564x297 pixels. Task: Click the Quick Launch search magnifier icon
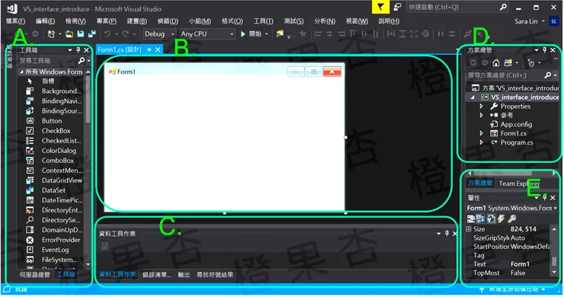tap(503, 7)
